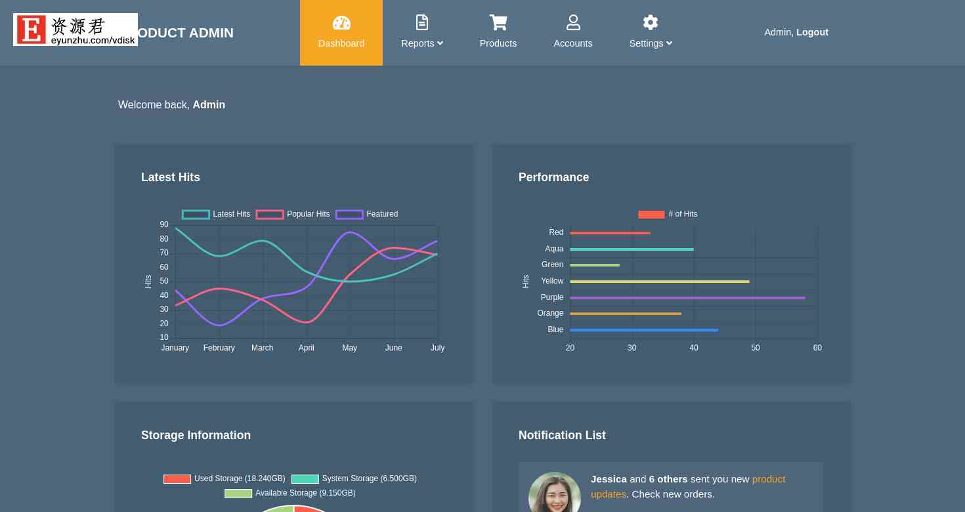The image size is (965, 512).
Task: Toggle Popular Hits legend swatch
Action: coord(270,215)
